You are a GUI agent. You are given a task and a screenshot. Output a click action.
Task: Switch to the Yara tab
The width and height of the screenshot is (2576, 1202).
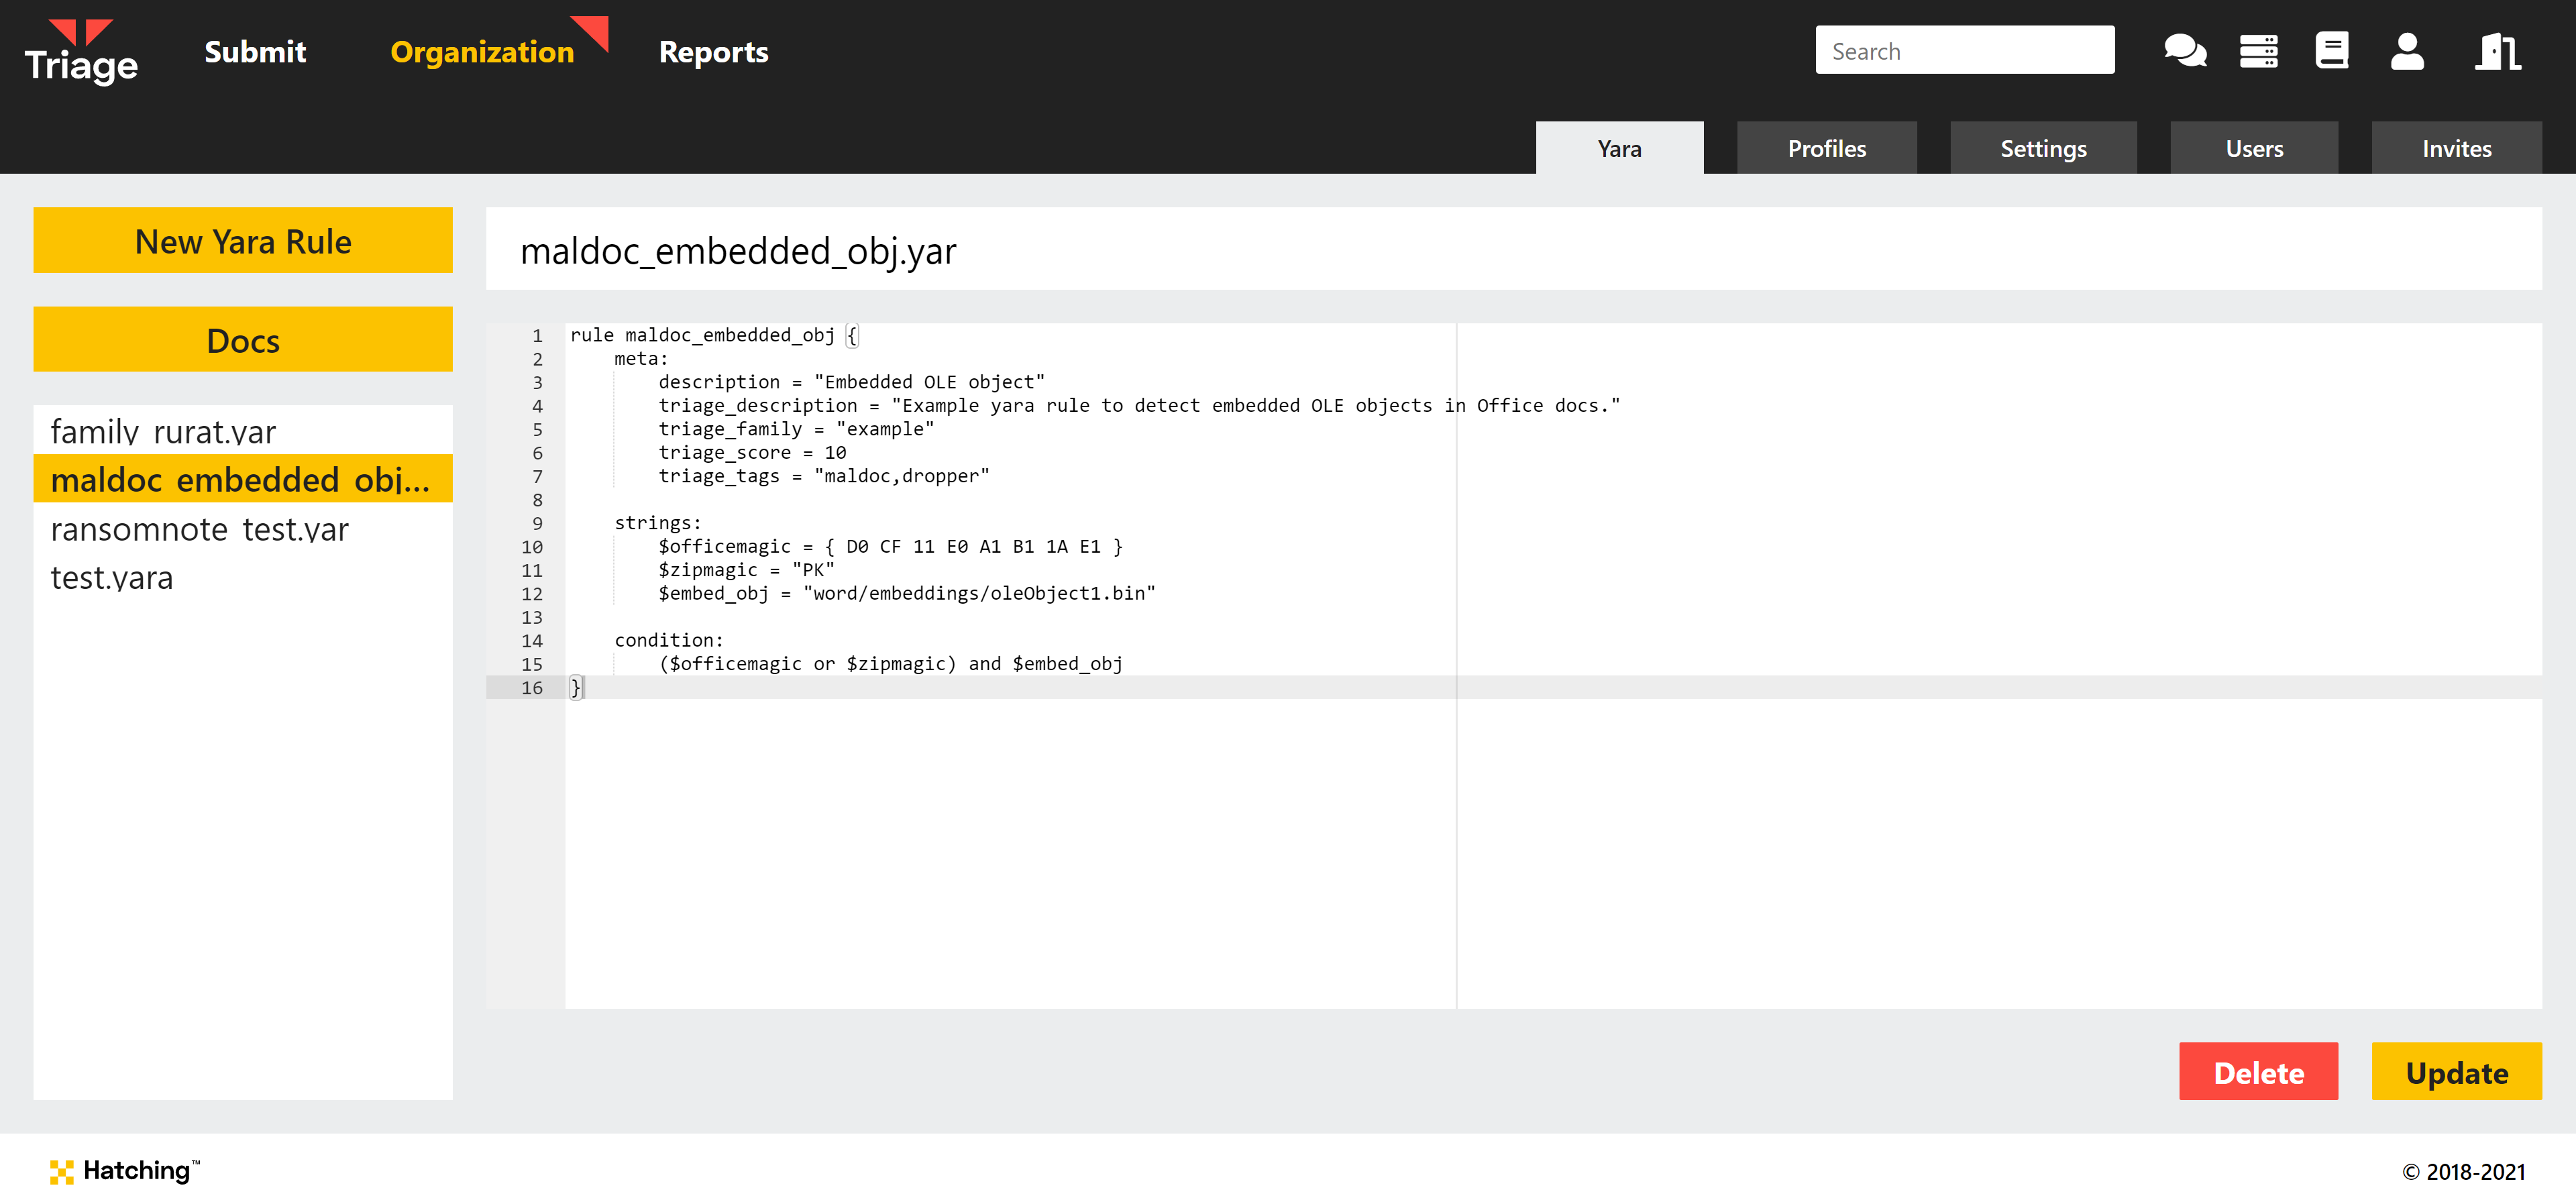pyautogui.click(x=1619, y=148)
